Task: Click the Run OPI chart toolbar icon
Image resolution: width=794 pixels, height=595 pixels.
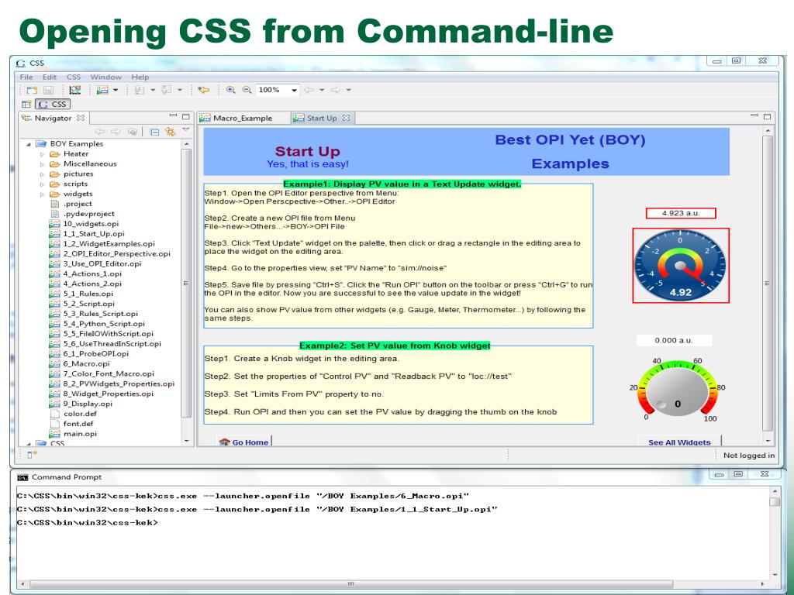Action: (x=103, y=90)
